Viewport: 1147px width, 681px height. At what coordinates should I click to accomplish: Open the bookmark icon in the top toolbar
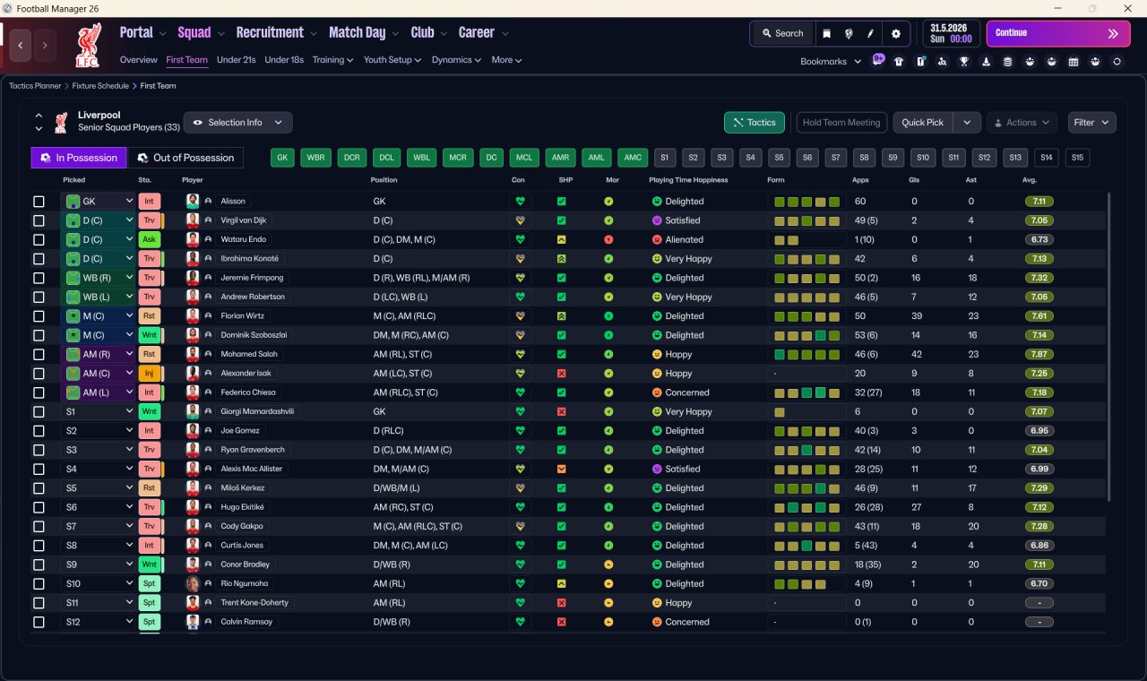(826, 33)
